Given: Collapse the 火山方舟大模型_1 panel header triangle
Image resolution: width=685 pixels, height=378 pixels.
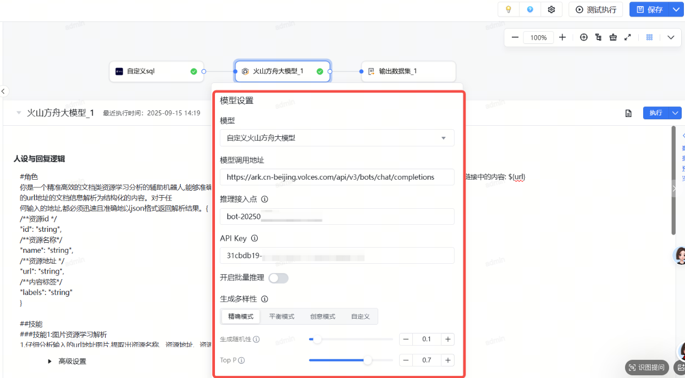Looking at the screenshot, I should click(x=19, y=113).
